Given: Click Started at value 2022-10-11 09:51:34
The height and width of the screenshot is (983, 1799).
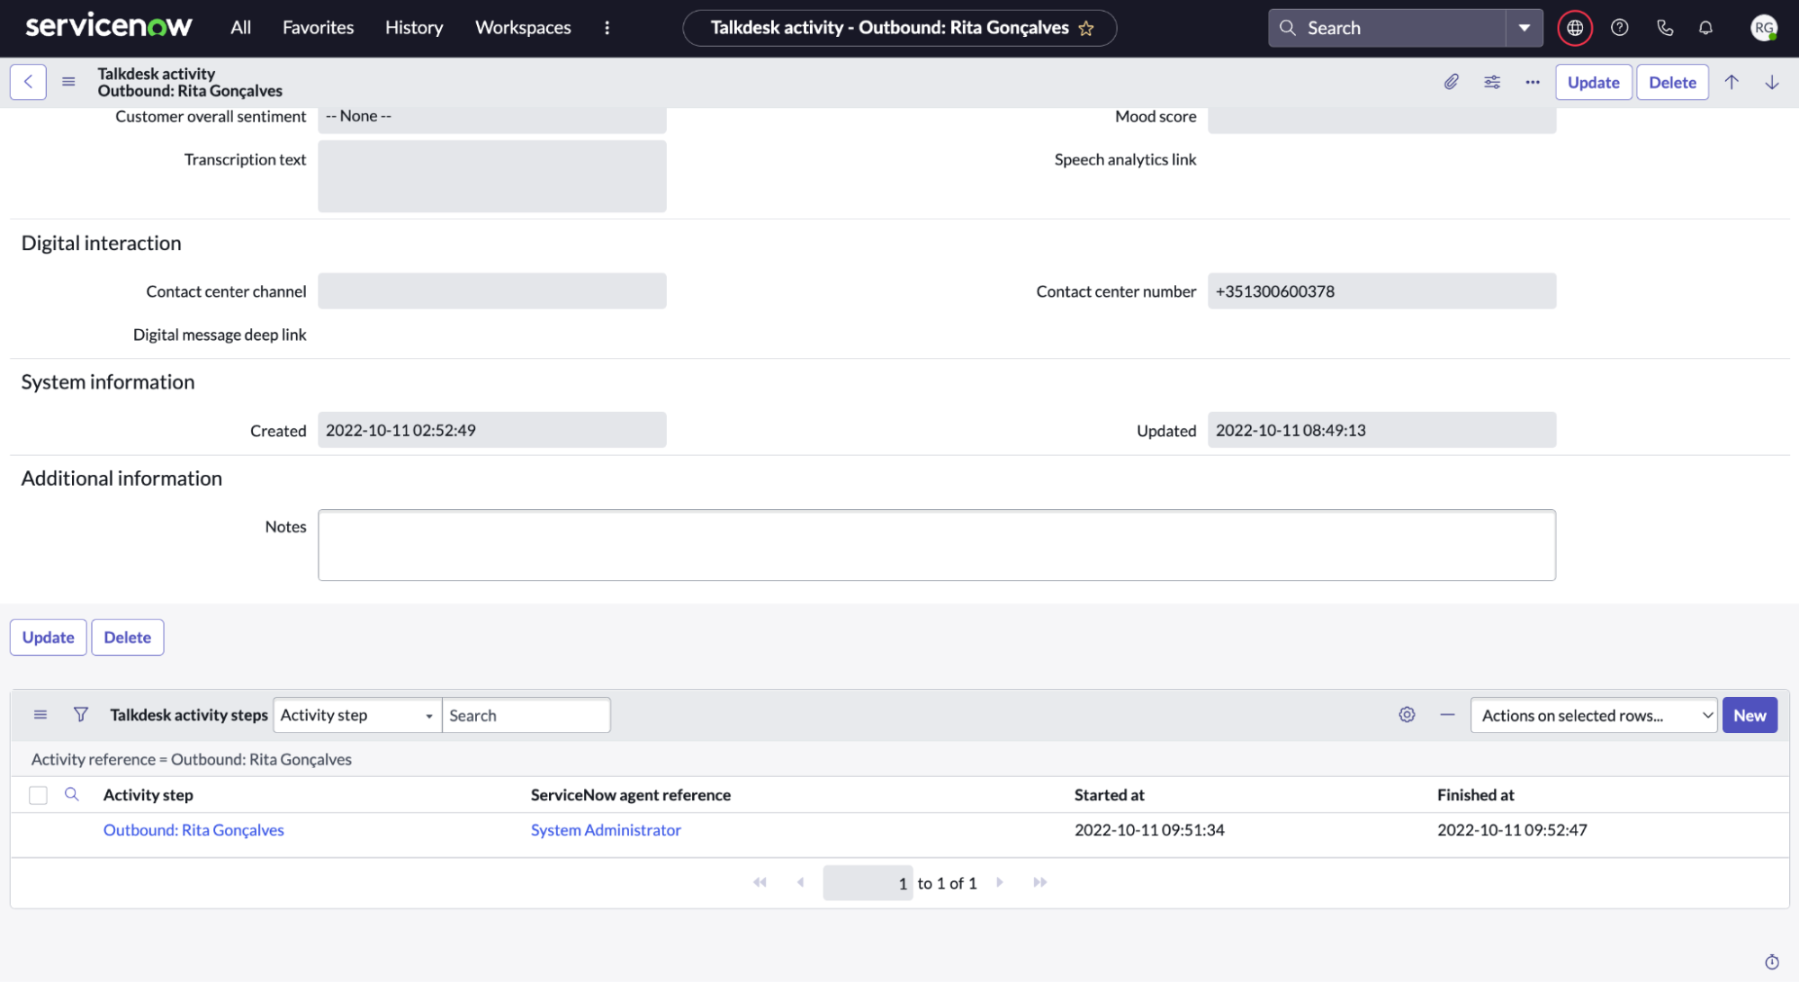Looking at the screenshot, I should click(1149, 830).
